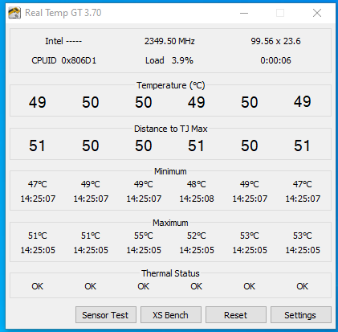
Task: Click the 14:25:08 minimum timestamp
Action: point(197,199)
